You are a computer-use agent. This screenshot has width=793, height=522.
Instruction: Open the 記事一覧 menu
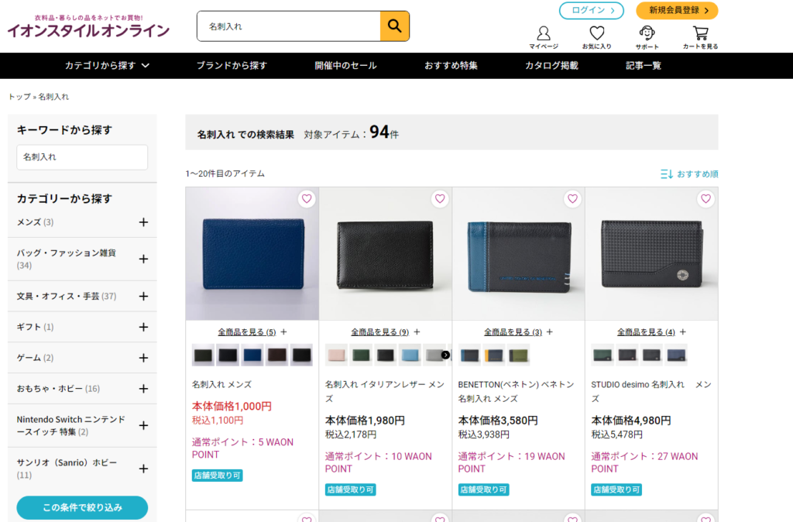click(x=644, y=66)
